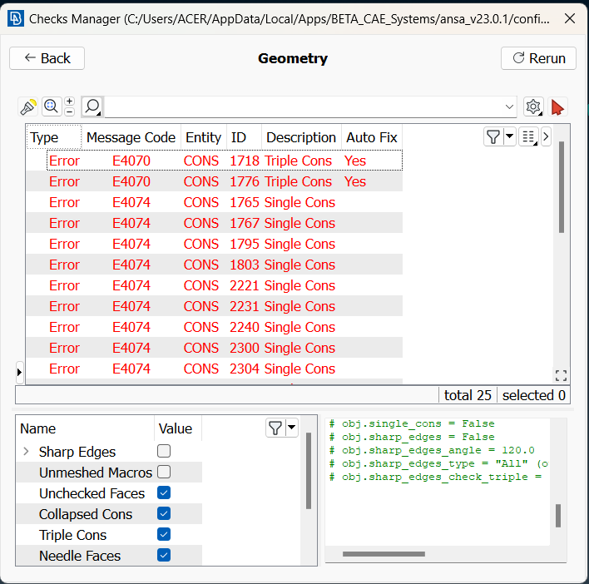Sort by the ID column header
589x584 pixels.
point(244,137)
